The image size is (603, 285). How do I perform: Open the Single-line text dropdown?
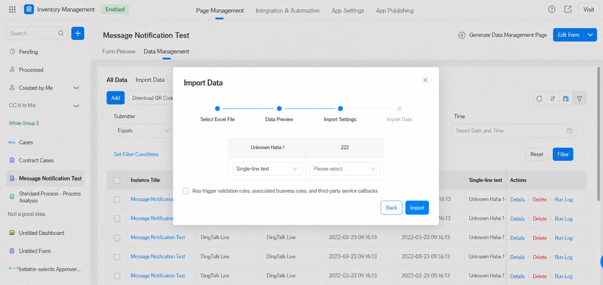tap(267, 169)
